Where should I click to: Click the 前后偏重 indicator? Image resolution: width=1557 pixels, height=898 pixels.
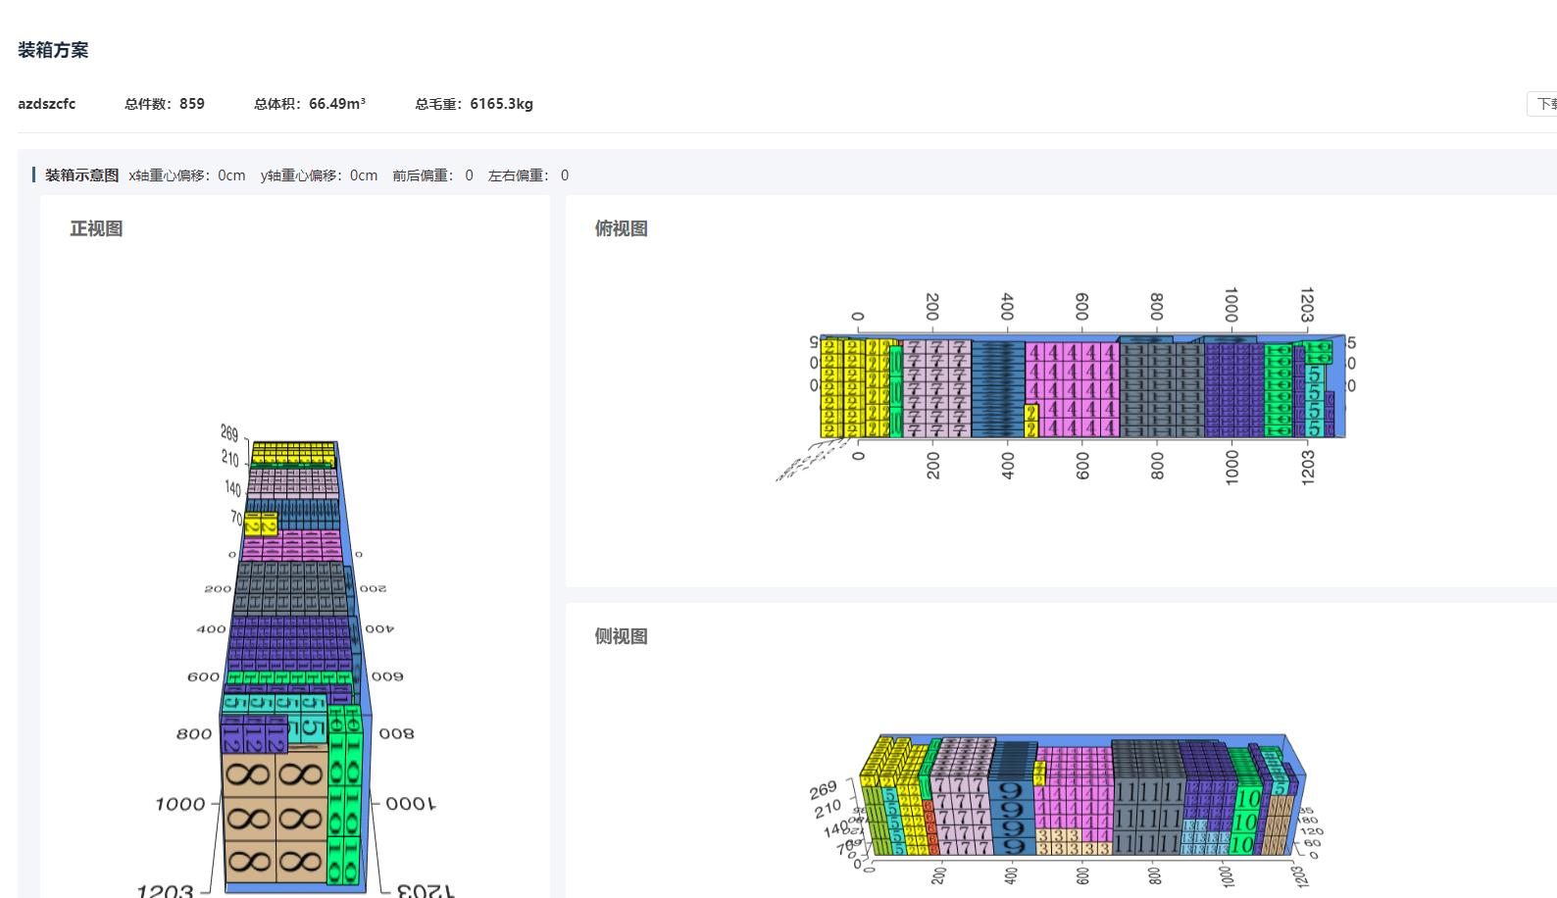point(432,175)
